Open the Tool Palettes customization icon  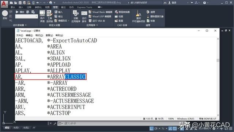click(50, 16)
